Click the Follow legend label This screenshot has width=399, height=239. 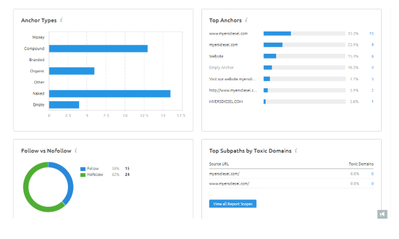click(x=93, y=169)
